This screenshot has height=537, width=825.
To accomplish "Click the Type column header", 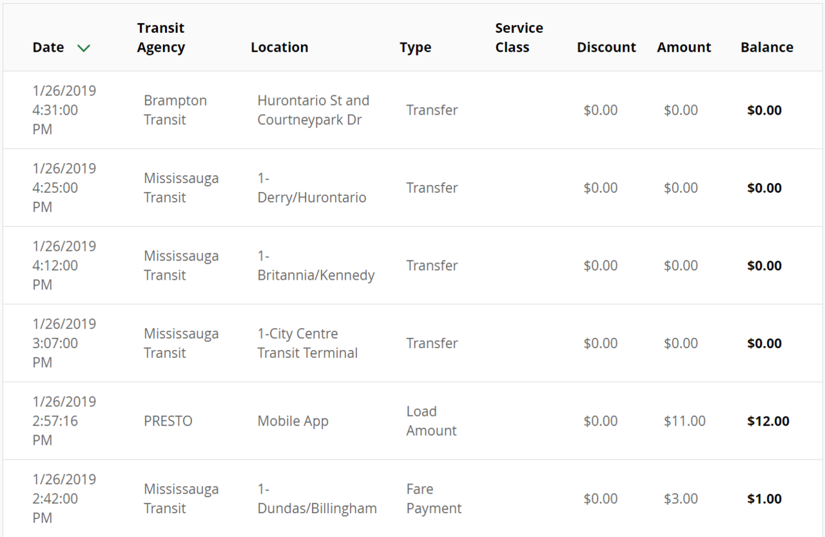I will [x=415, y=48].
